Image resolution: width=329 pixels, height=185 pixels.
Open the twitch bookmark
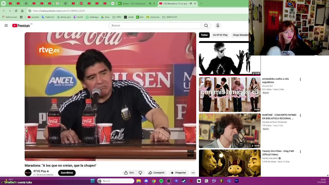coord(78,17)
